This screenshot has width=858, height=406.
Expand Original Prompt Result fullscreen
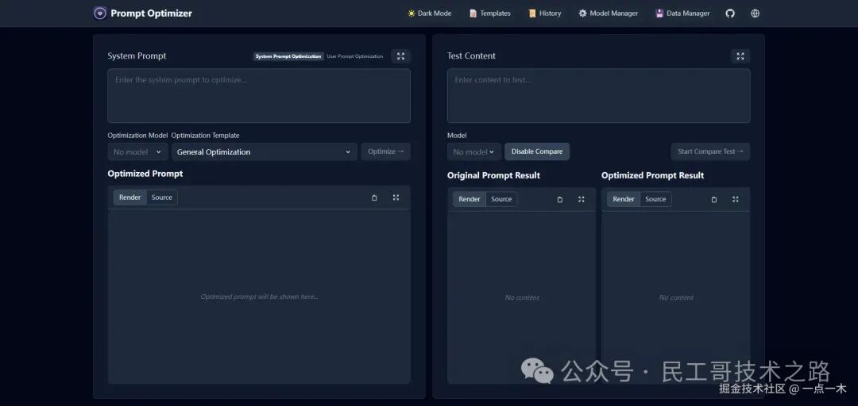point(581,200)
